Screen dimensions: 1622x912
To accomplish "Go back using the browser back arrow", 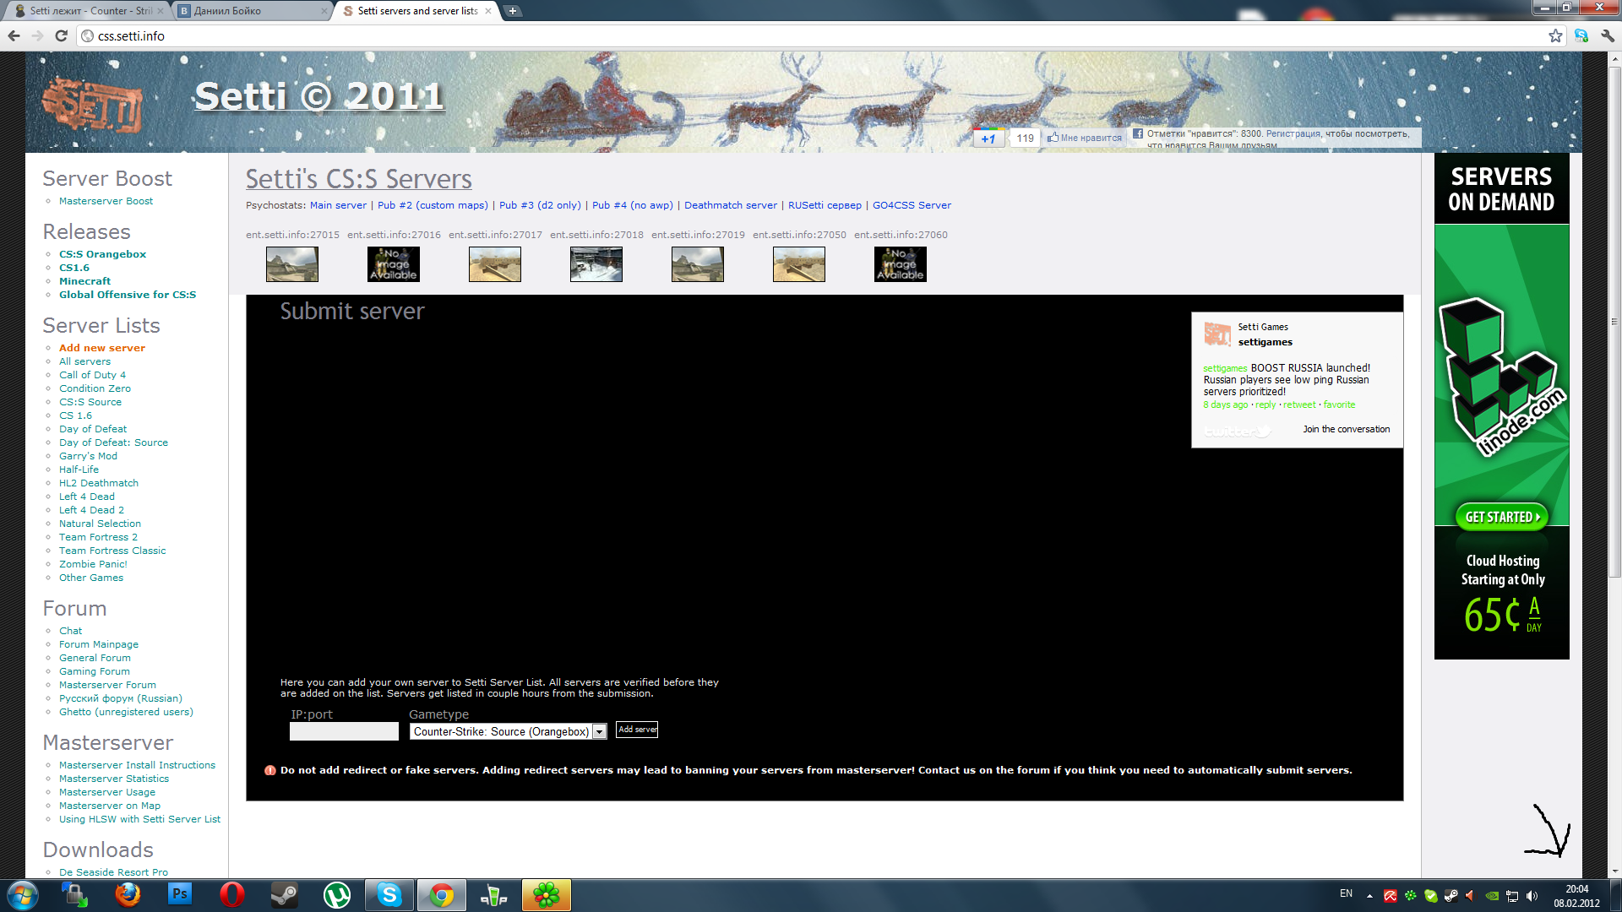I will [x=14, y=35].
